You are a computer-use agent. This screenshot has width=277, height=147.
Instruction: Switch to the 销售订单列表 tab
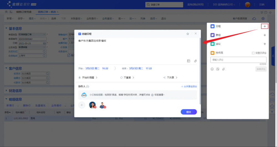[x=24, y=12]
